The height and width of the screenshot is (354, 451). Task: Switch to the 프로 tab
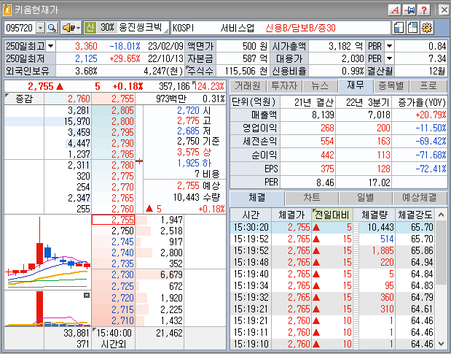click(x=428, y=85)
